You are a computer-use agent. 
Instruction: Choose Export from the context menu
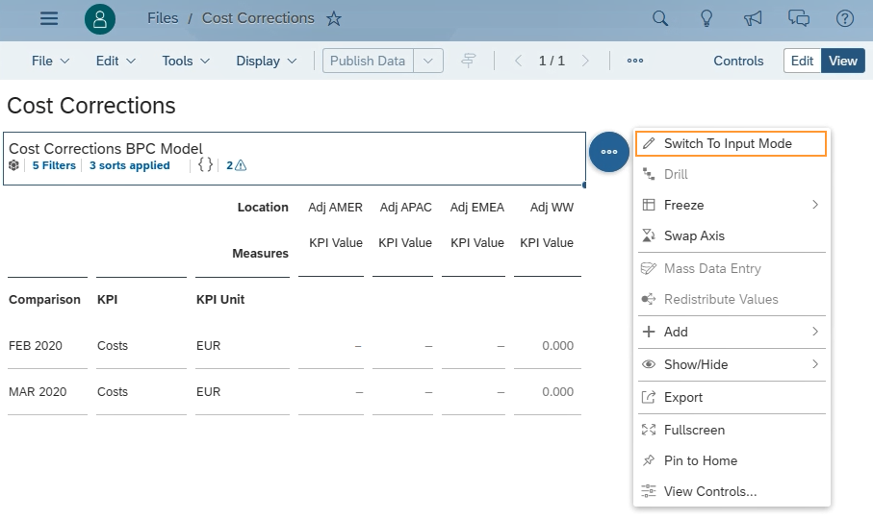click(731, 397)
